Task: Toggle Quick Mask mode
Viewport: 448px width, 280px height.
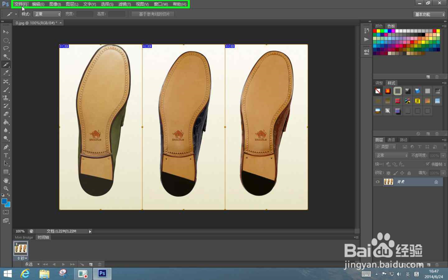Action: point(6,212)
